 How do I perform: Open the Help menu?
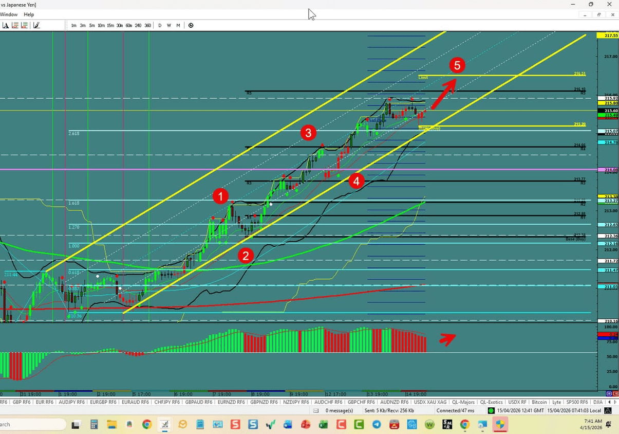(x=29, y=14)
